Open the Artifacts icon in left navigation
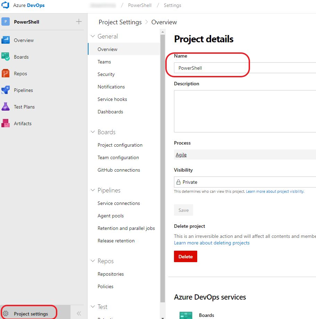The height and width of the screenshot is (319, 316). 6,123
